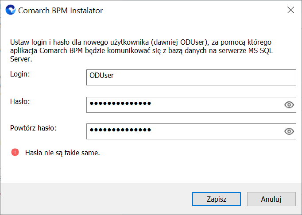Click the instruction text about ODUser login
The height and width of the screenshot is (215, 302).
click(x=141, y=50)
